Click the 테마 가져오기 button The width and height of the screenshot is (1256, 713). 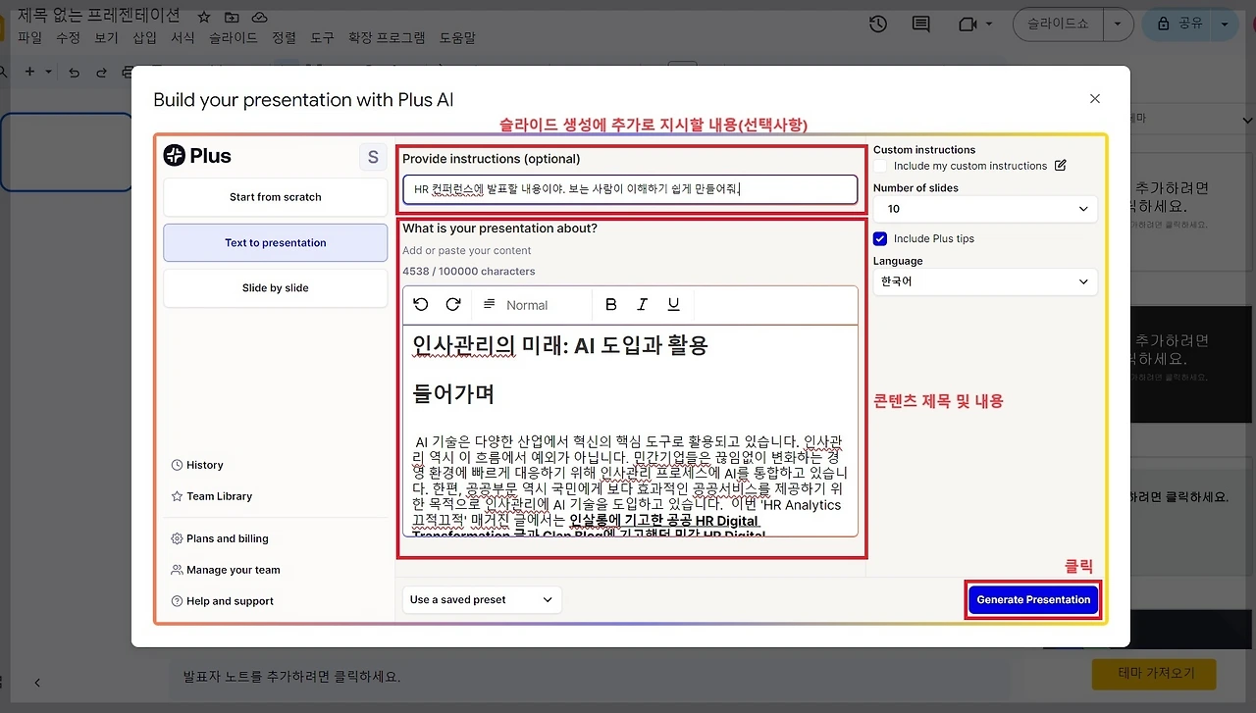[x=1153, y=675]
